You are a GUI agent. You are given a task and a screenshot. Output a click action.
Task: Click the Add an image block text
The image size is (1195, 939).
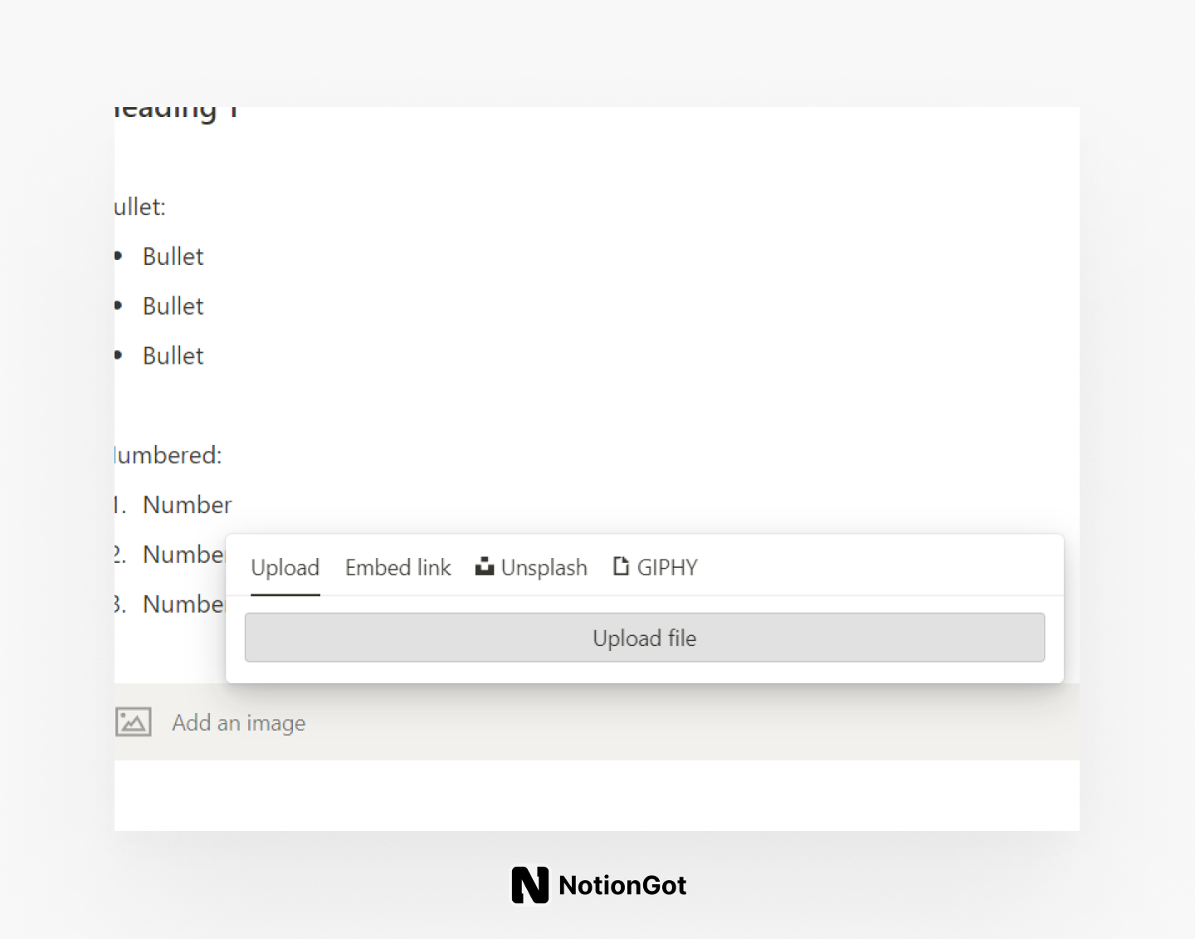pyautogui.click(x=239, y=723)
